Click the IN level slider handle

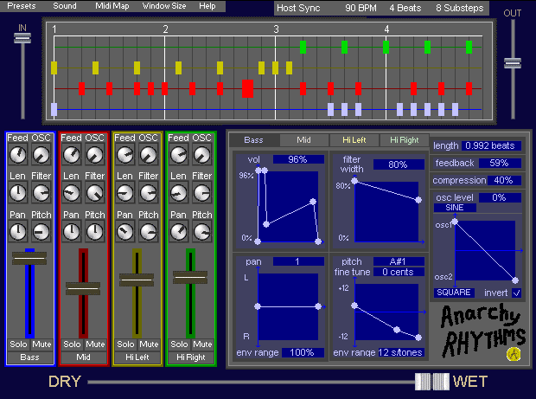coord(22,38)
